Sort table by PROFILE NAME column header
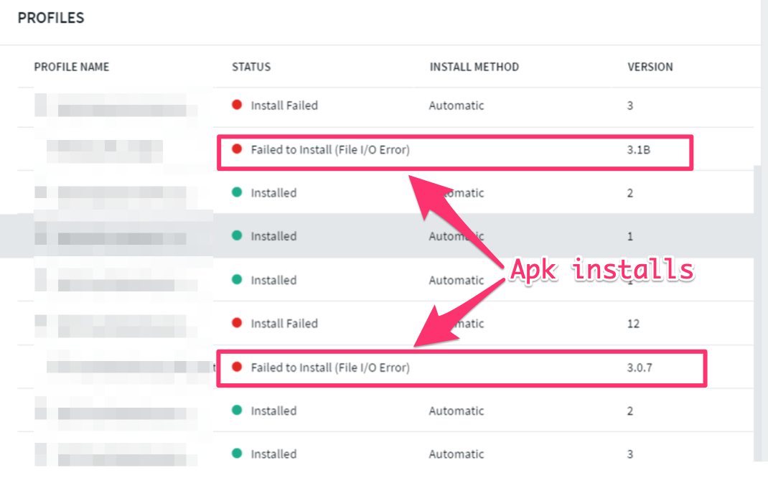 tap(72, 67)
